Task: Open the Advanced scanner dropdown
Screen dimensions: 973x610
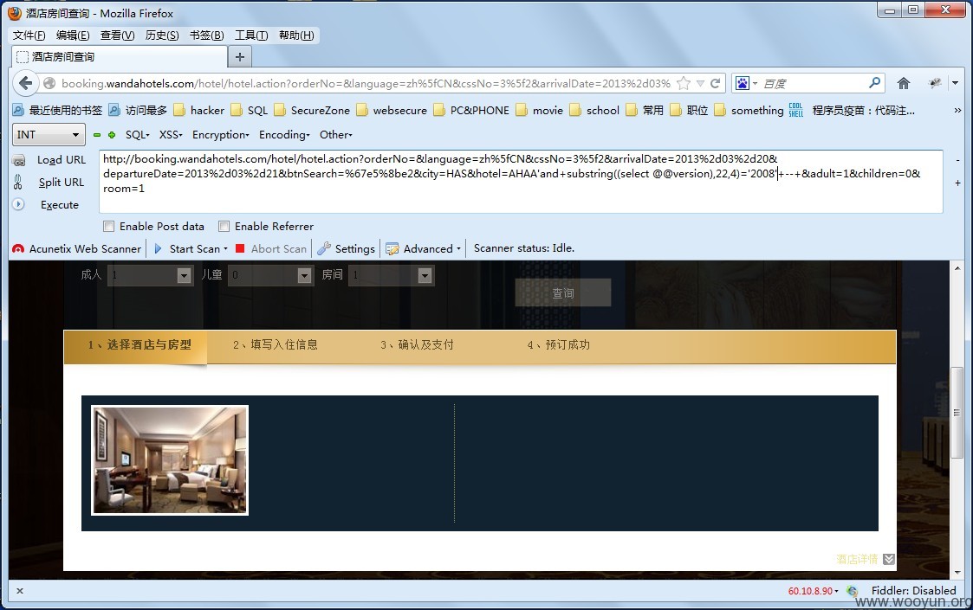Action: point(423,248)
